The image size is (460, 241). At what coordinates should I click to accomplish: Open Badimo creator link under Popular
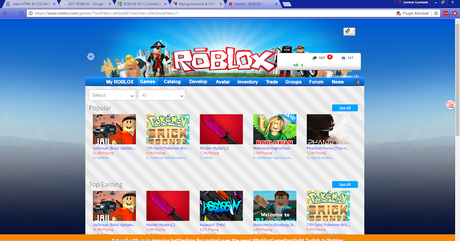click(x=103, y=158)
